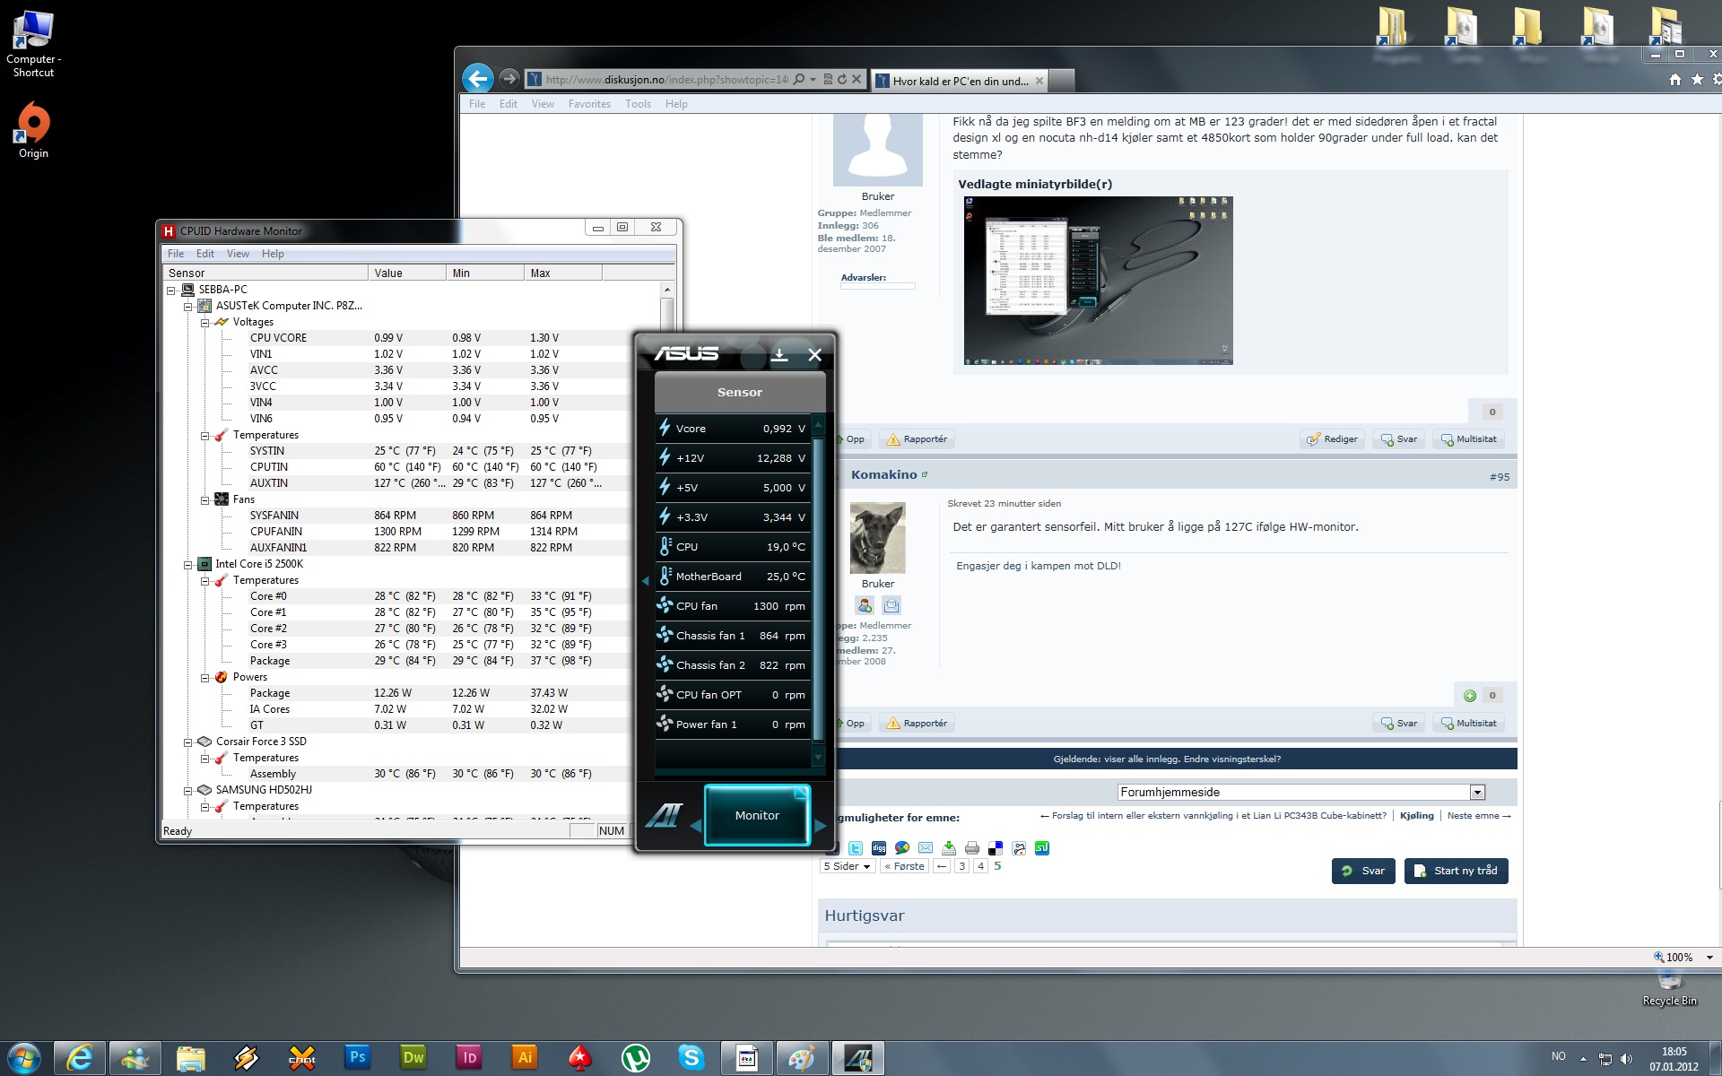Click green plus reputation icon on Komakino post

pyautogui.click(x=1470, y=695)
